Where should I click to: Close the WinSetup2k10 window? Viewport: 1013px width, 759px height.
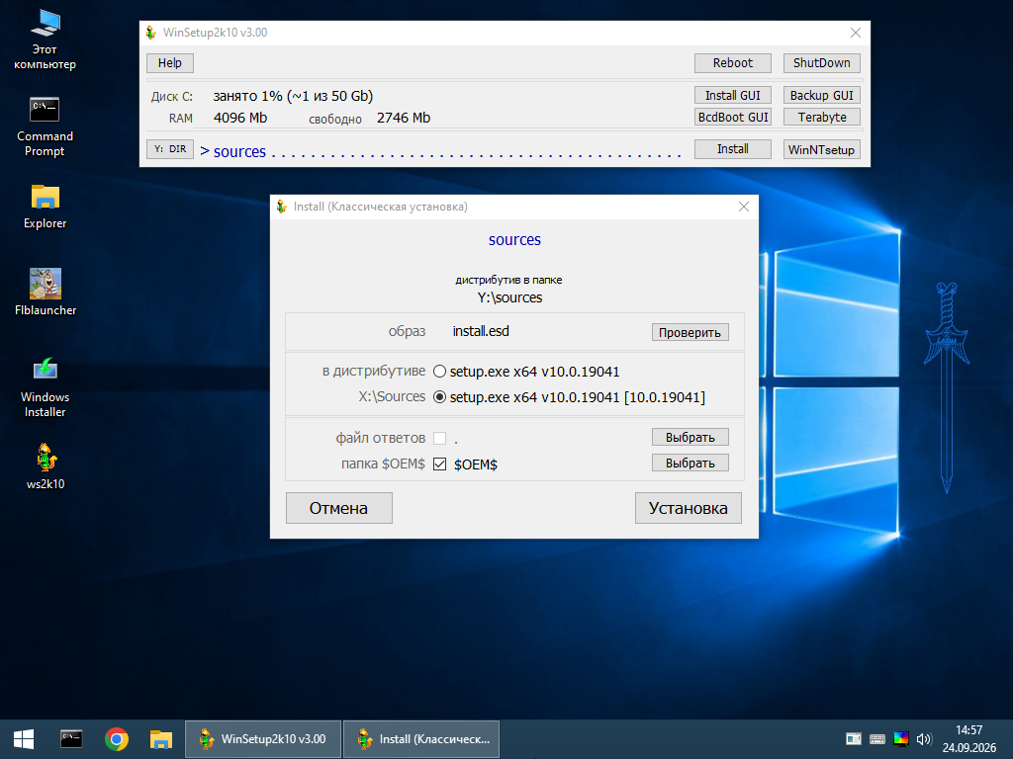[x=856, y=33]
